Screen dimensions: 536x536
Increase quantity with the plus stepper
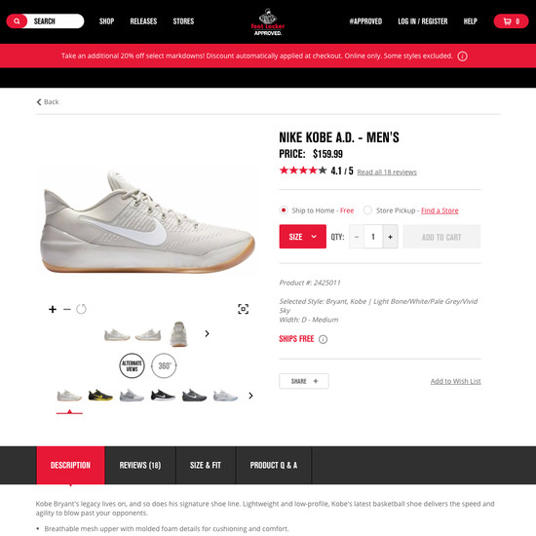pyautogui.click(x=390, y=237)
